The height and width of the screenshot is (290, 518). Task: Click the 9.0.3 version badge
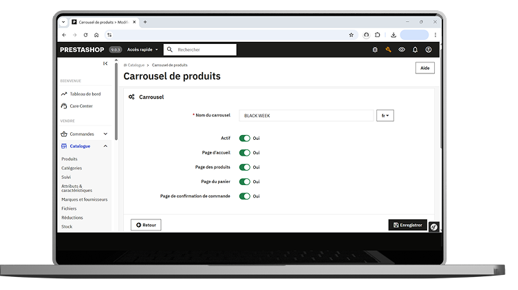coord(116,50)
